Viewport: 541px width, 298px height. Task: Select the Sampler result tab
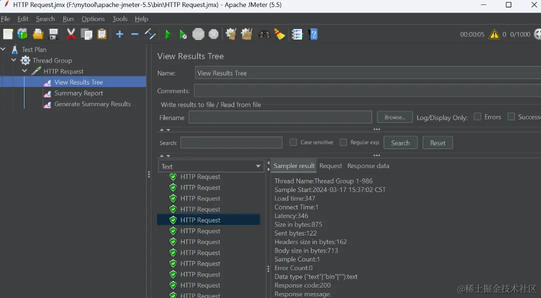294,166
